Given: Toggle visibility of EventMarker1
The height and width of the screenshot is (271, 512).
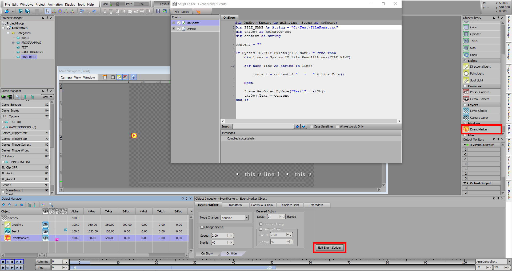Looking at the screenshot, I should (x=45, y=238).
